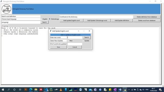Click the active Python app taskbar icon

(x=125, y=90)
